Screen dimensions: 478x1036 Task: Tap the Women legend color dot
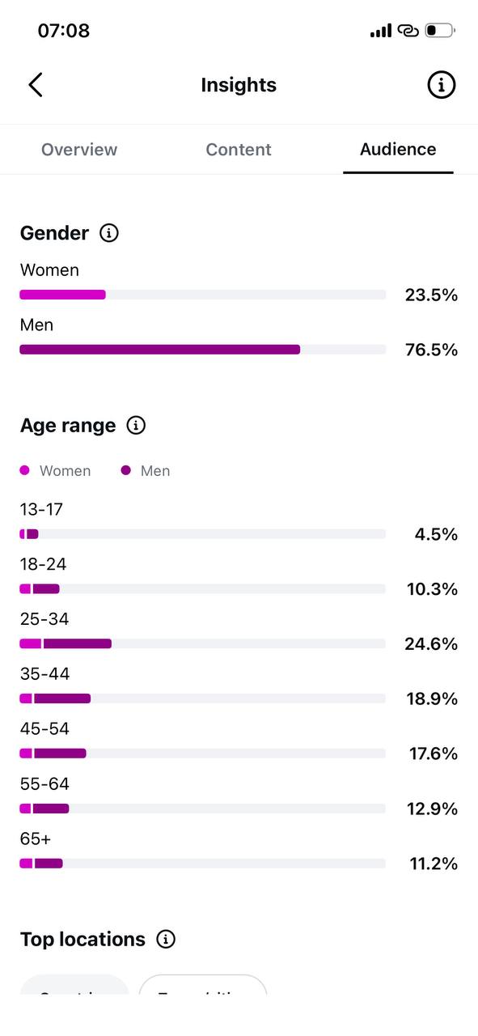(24, 470)
